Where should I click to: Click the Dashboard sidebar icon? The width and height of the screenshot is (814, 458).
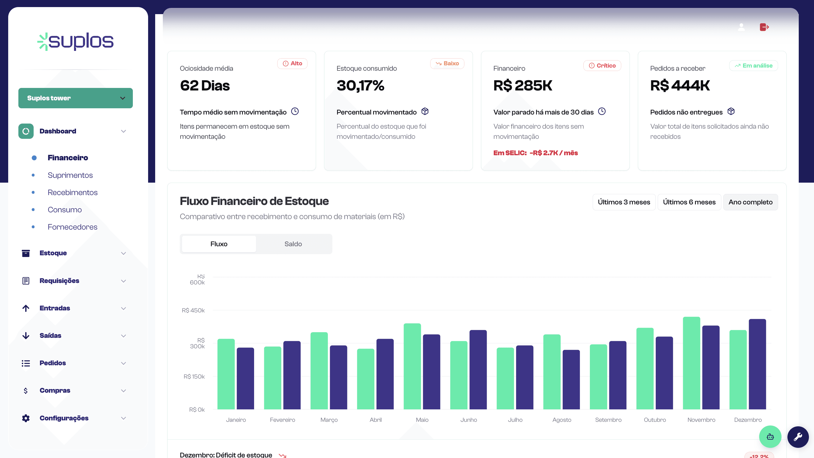point(26,131)
